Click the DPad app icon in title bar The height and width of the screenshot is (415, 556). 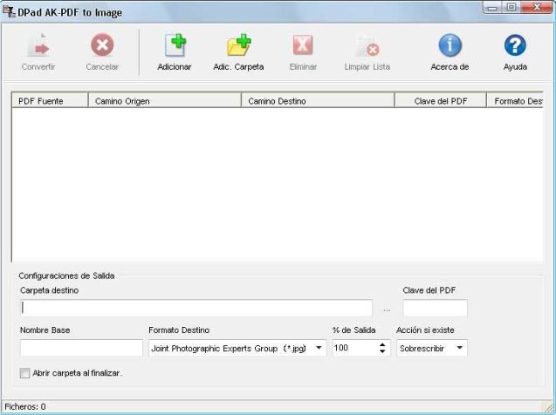pyautogui.click(x=9, y=11)
